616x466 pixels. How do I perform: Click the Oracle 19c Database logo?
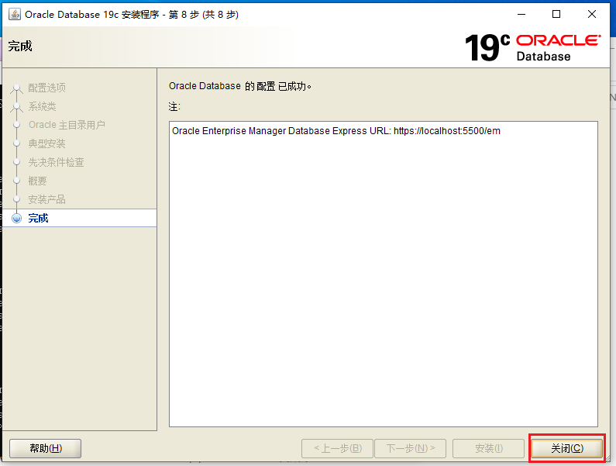532,47
